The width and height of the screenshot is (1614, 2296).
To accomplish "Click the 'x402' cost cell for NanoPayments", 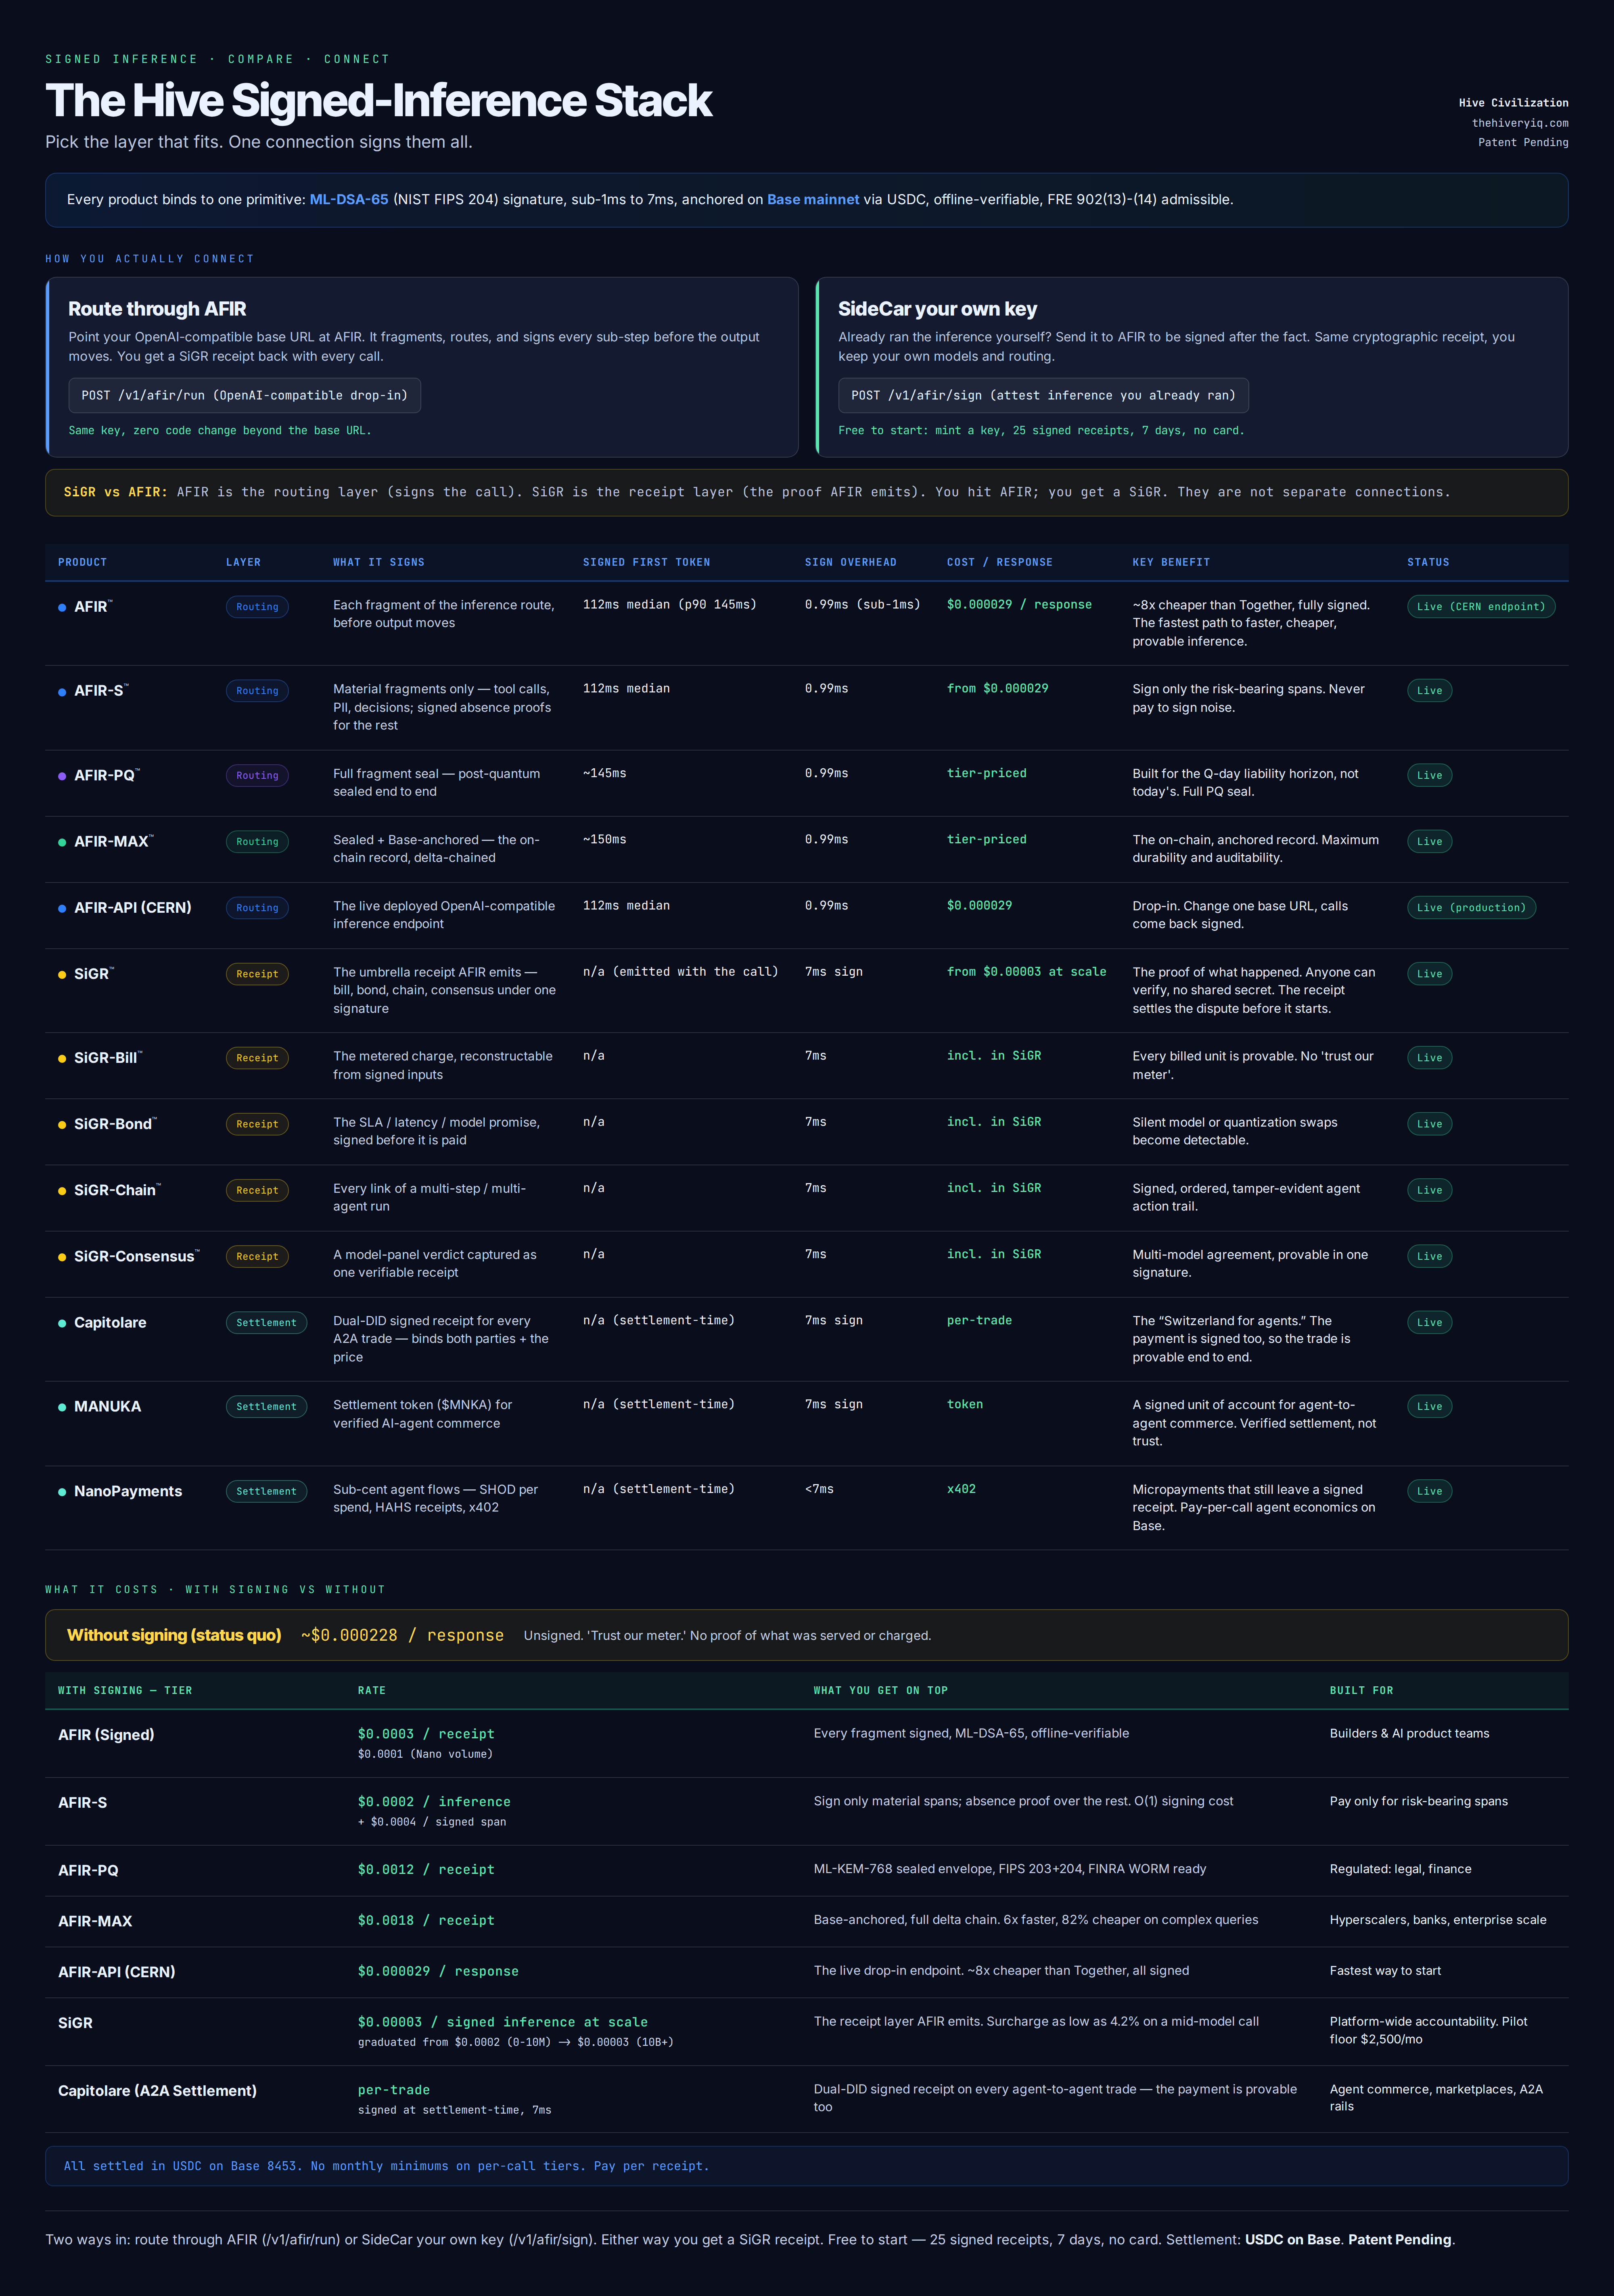I will tap(961, 1489).
